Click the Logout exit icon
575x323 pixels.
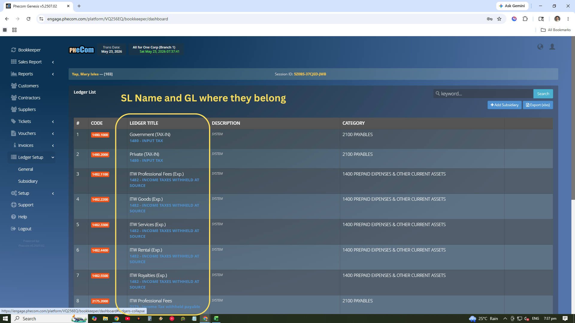13,229
